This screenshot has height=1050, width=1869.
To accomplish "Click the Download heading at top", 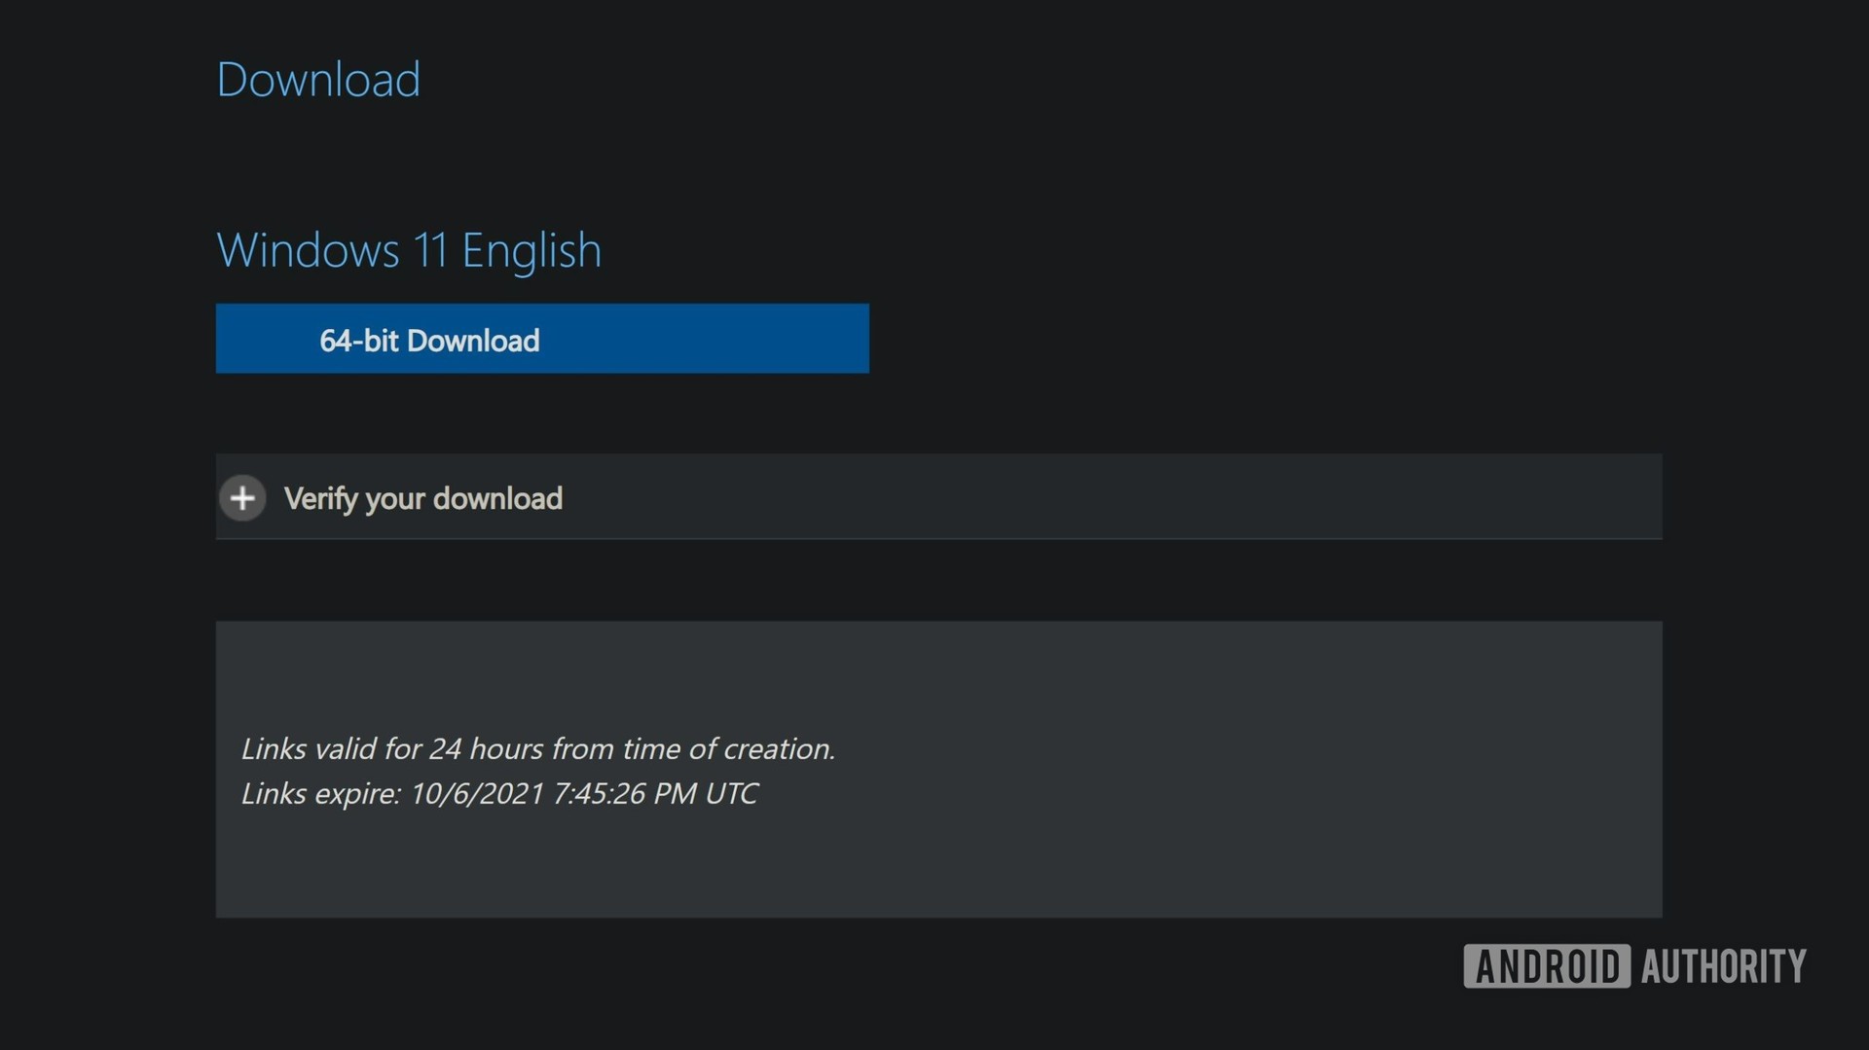I will pos(318,79).
